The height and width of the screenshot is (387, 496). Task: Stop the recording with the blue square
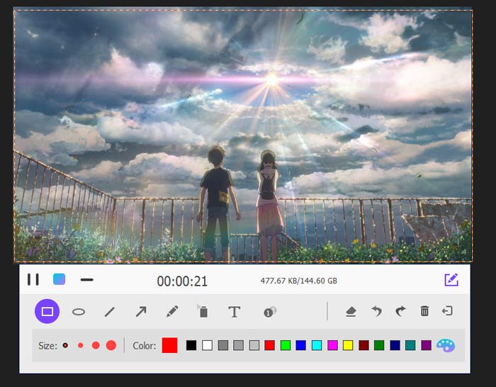[x=59, y=279]
